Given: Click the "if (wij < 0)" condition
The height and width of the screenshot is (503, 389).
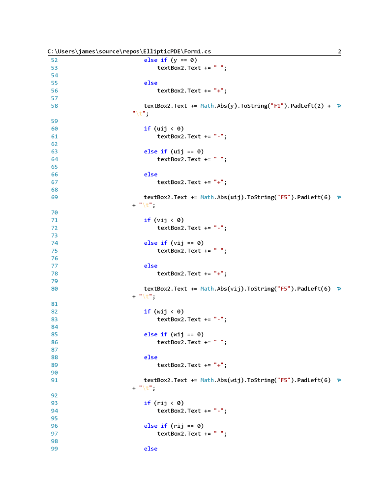Looking at the screenshot, I should tap(164, 312).
